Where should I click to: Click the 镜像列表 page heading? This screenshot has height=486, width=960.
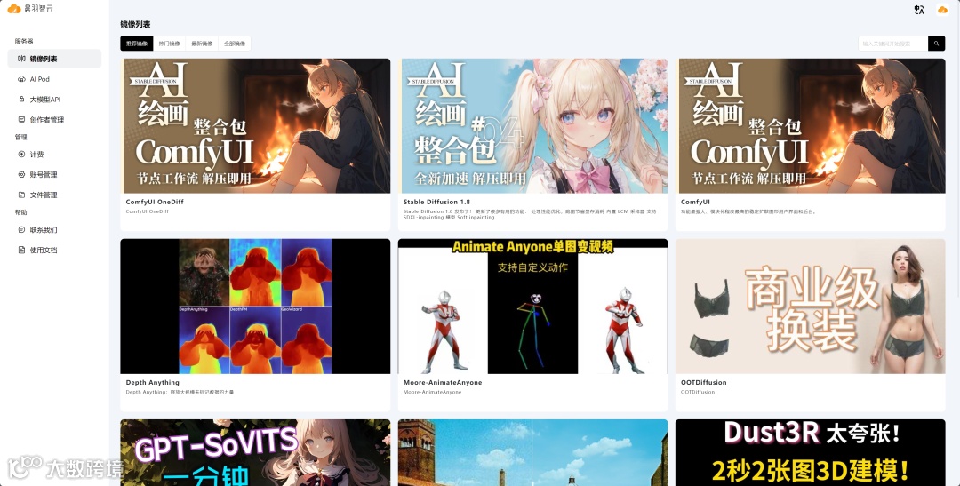point(135,25)
